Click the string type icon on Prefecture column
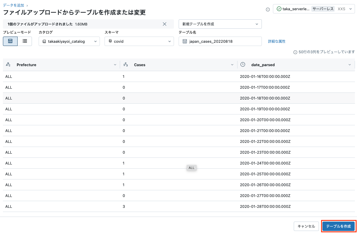This screenshot has height=233, width=357. (8, 65)
